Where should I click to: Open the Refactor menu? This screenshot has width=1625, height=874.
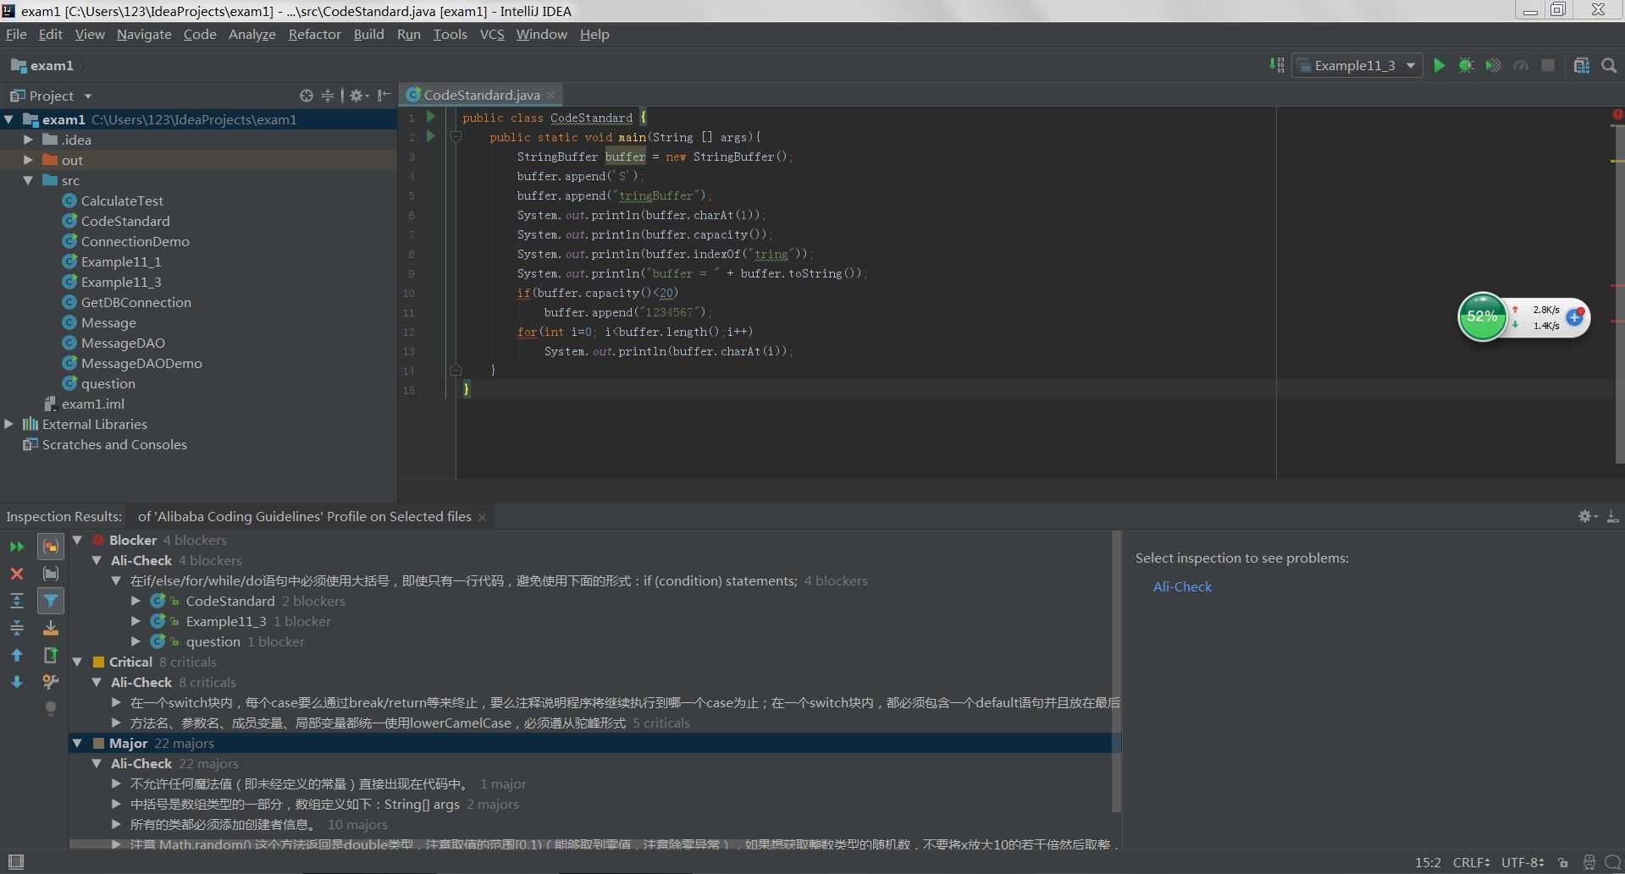[314, 34]
